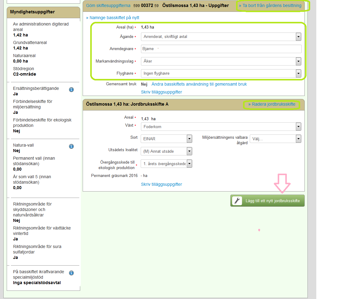This screenshot has height=299, width=350.
Task: Click the Arrendegivare input field
Action: tap(221, 49)
